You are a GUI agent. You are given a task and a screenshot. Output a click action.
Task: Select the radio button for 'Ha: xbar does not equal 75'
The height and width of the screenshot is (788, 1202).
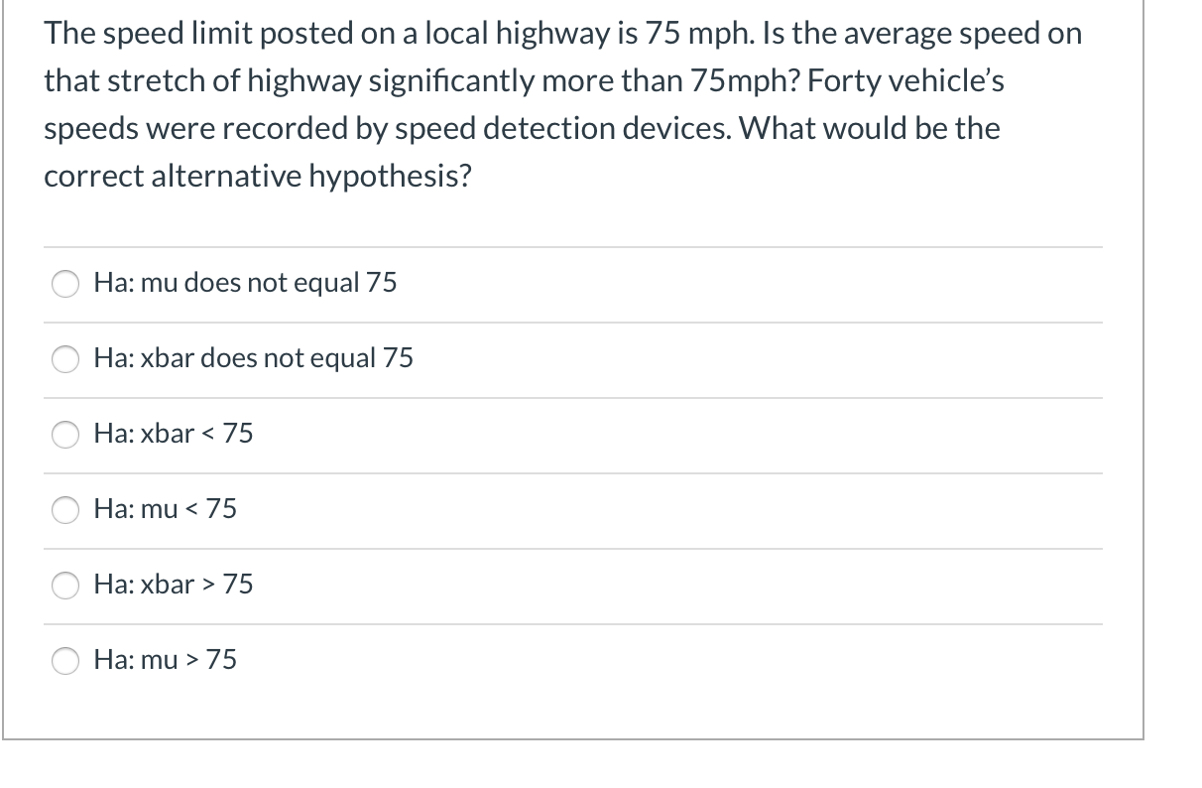click(64, 359)
